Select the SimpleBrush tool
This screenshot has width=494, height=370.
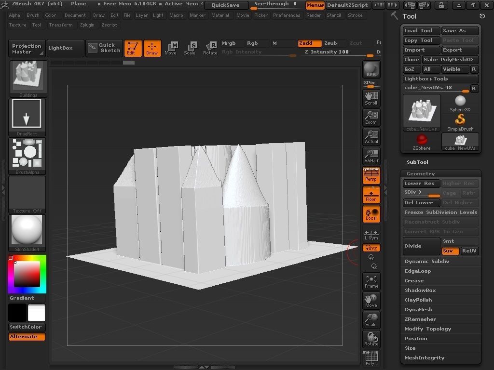460,123
